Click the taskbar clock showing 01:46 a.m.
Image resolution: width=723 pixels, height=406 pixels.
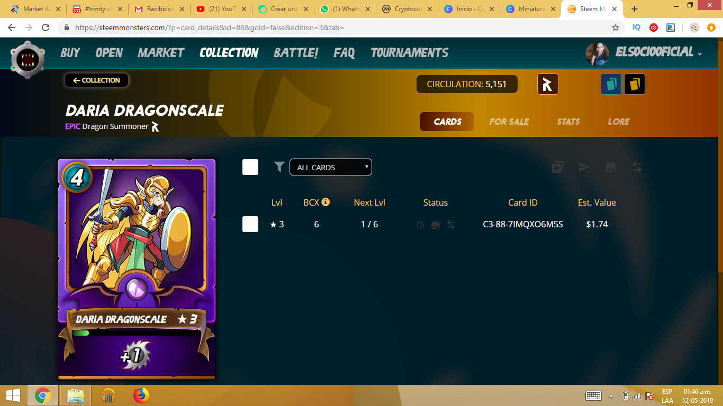pos(698,395)
